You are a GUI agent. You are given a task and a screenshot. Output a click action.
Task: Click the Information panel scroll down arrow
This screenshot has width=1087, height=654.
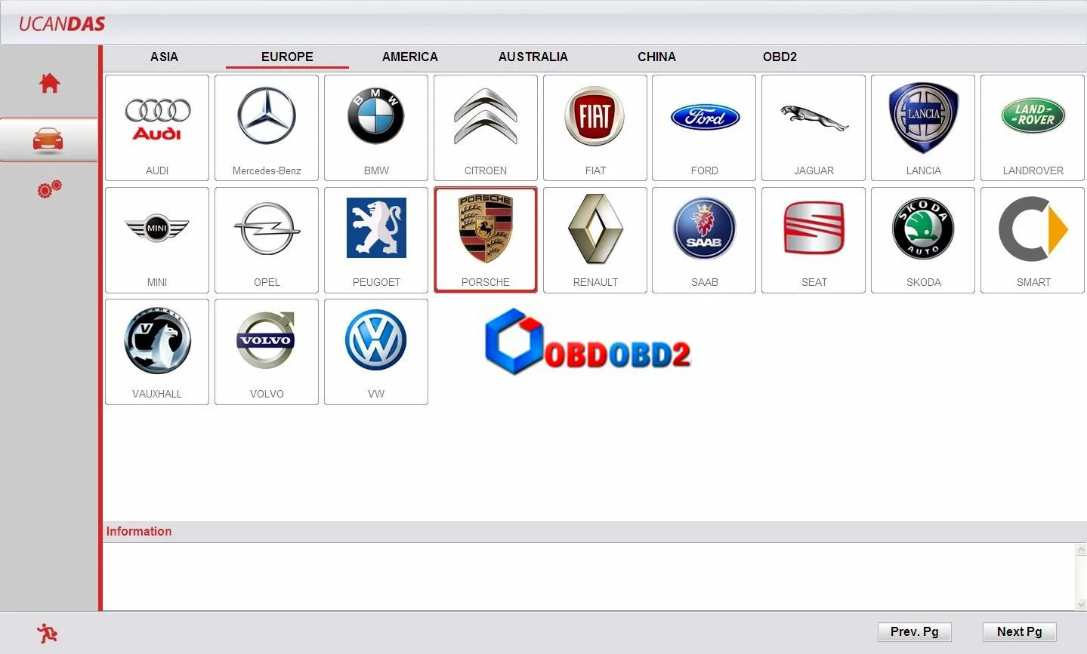(x=1081, y=604)
